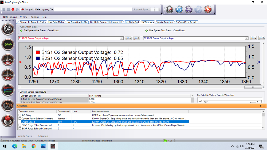Open the B2S1 O2 Sensor Output Voltage dropdown
The width and height of the screenshot is (267, 150).
(247, 38)
